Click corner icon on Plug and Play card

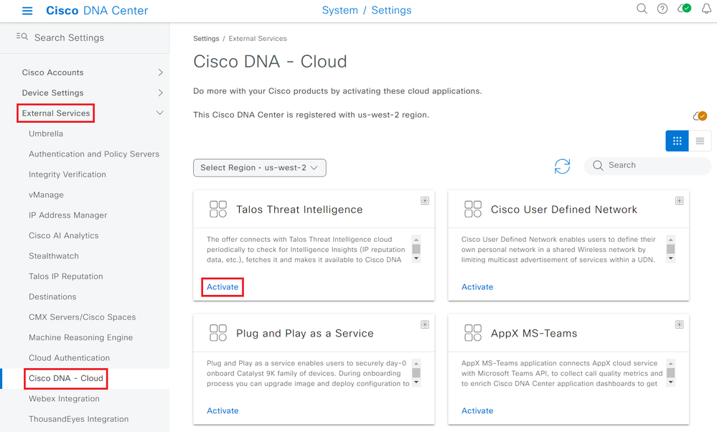pyautogui.click(x=425, y=324)
